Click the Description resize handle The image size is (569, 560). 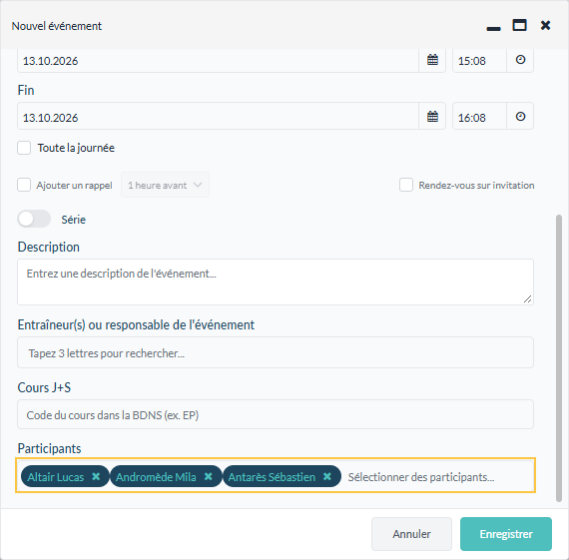528,298
